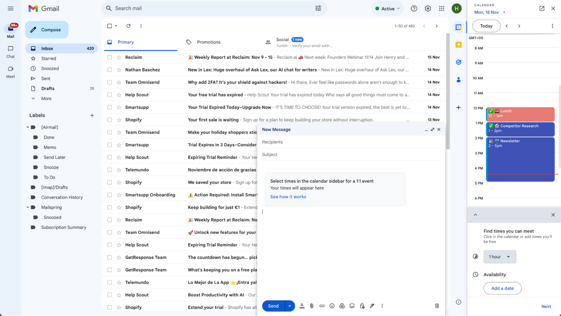Insert emoji in the new message

332,306
